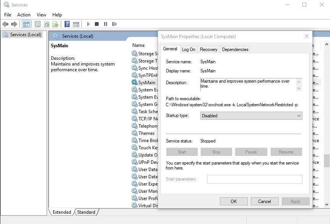Switch to the Standard view tab
Screen dimensions: 330x224
tap(86, 212)
